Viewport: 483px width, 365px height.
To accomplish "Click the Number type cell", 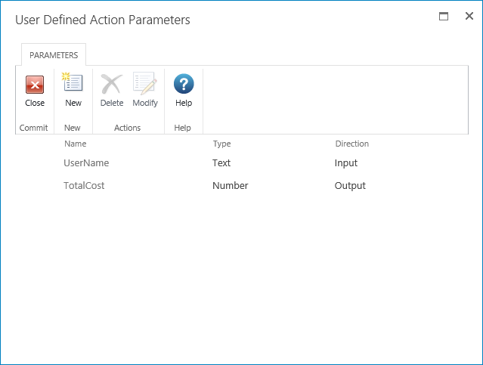I will pos(231,186).
